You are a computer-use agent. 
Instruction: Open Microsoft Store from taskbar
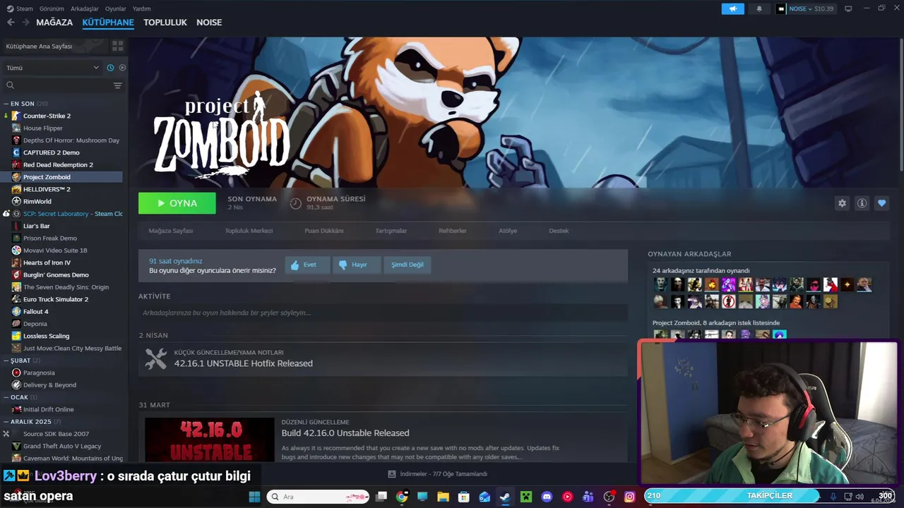click(464, 497)
